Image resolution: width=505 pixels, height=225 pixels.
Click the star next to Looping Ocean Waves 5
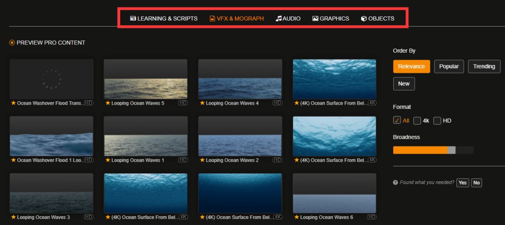108,103
